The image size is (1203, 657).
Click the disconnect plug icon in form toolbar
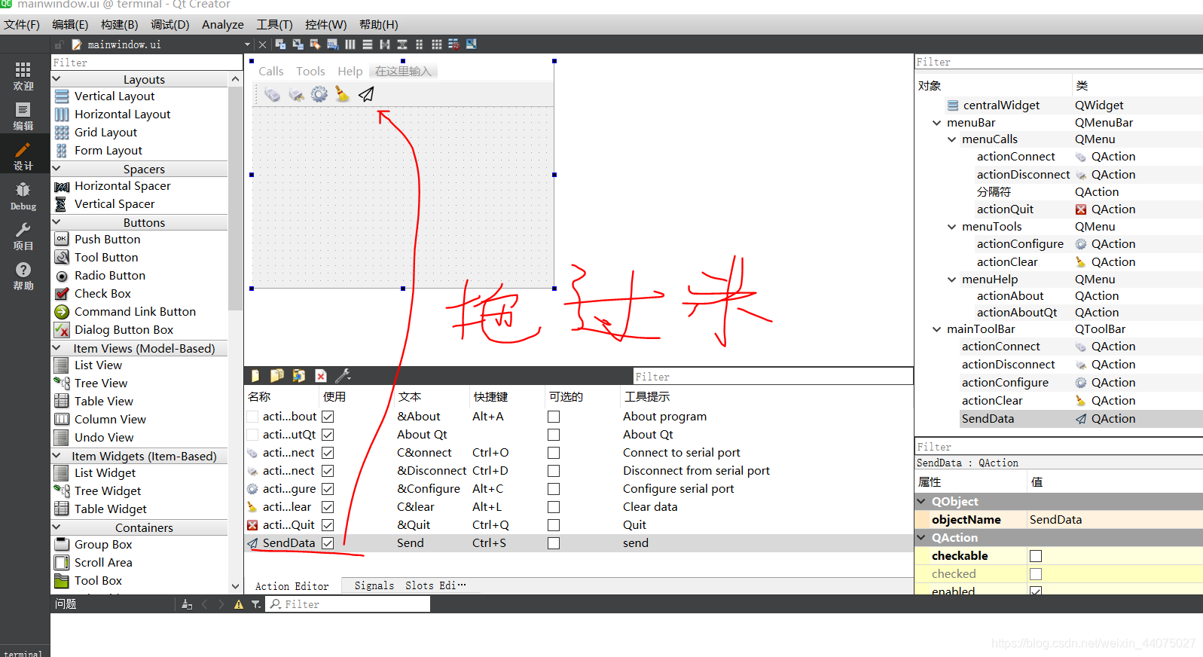(x=297, y=94)
